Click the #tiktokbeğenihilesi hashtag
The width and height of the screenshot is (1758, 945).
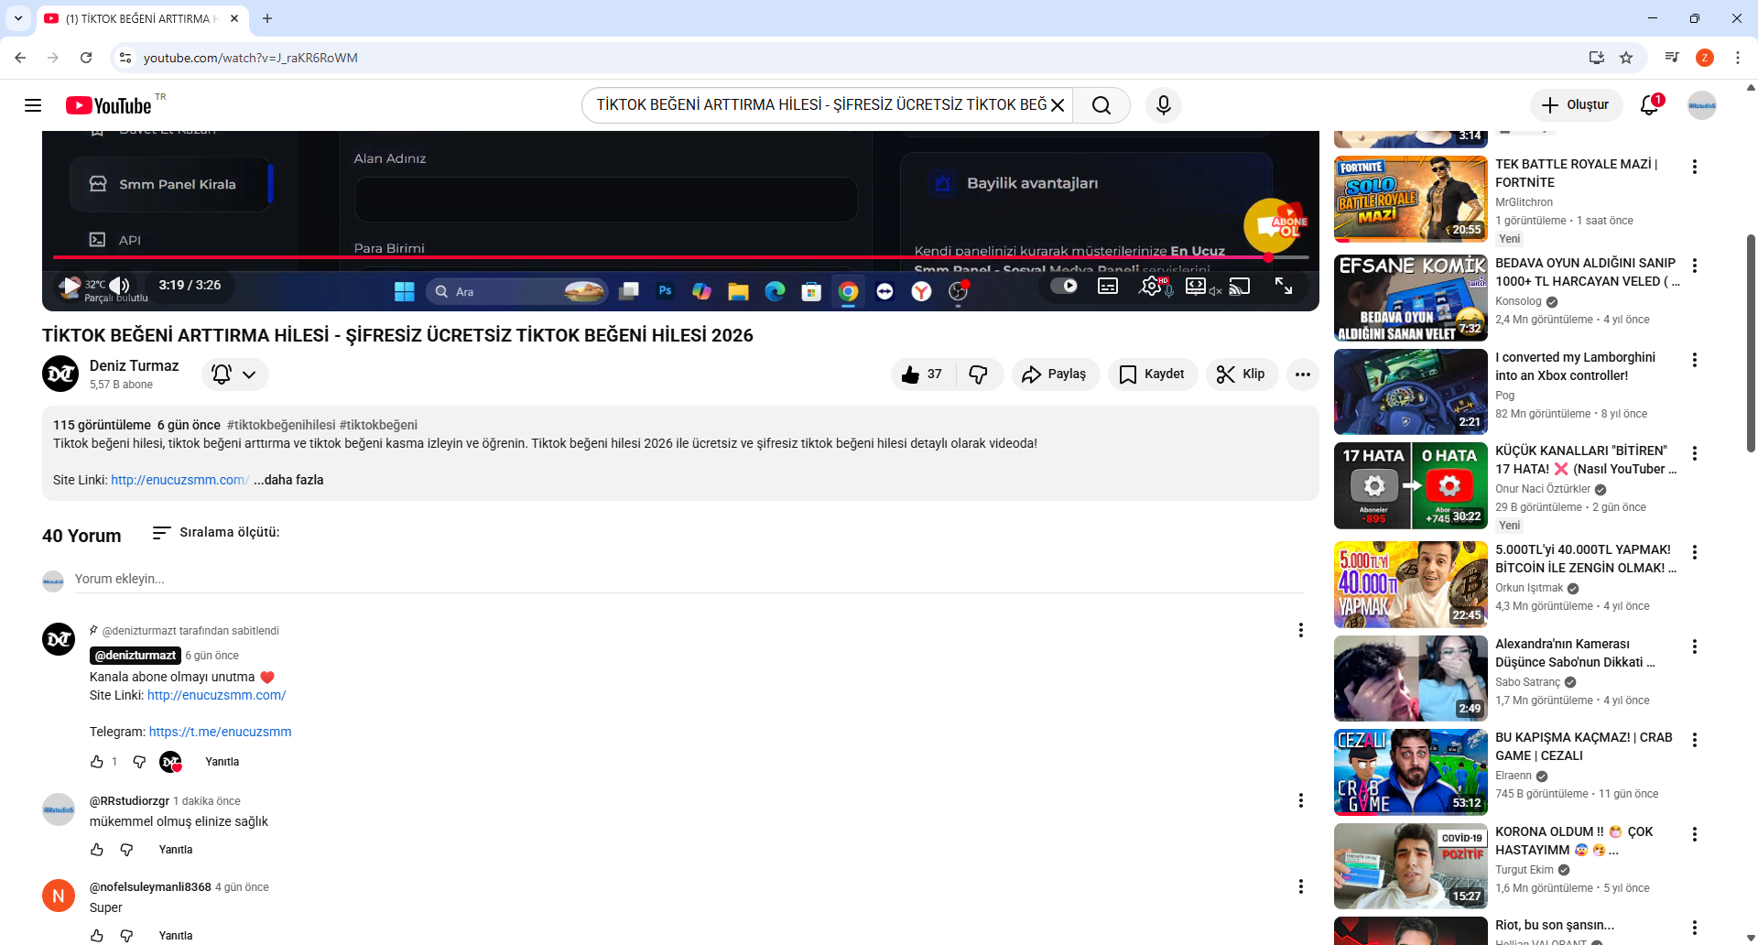coord(281,425)
